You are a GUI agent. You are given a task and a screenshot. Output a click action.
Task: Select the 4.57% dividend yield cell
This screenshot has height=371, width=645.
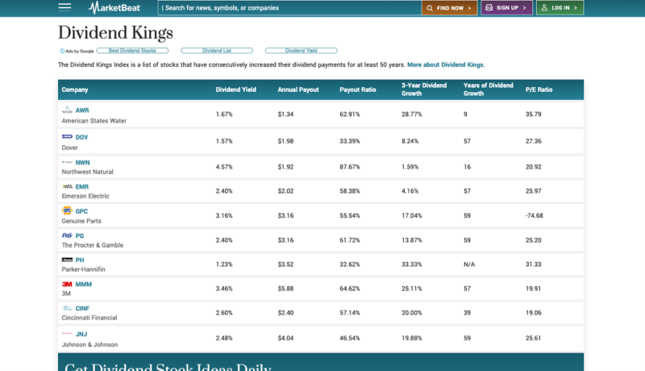click(224, 167)
